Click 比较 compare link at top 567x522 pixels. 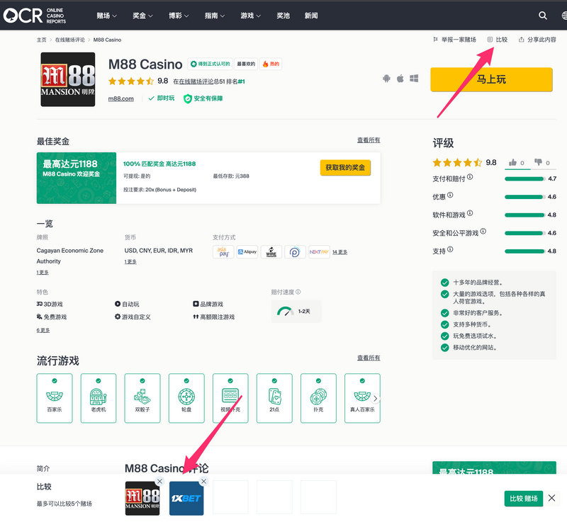coord(498,40)
